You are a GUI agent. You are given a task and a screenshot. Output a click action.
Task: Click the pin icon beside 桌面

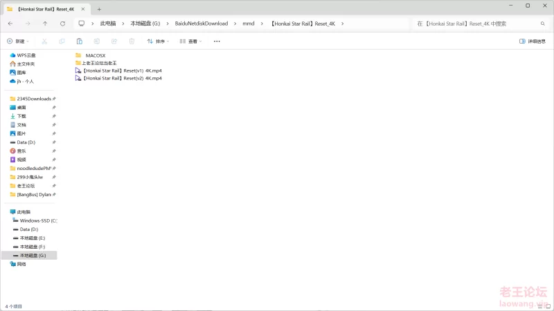(x=54, y=108)
